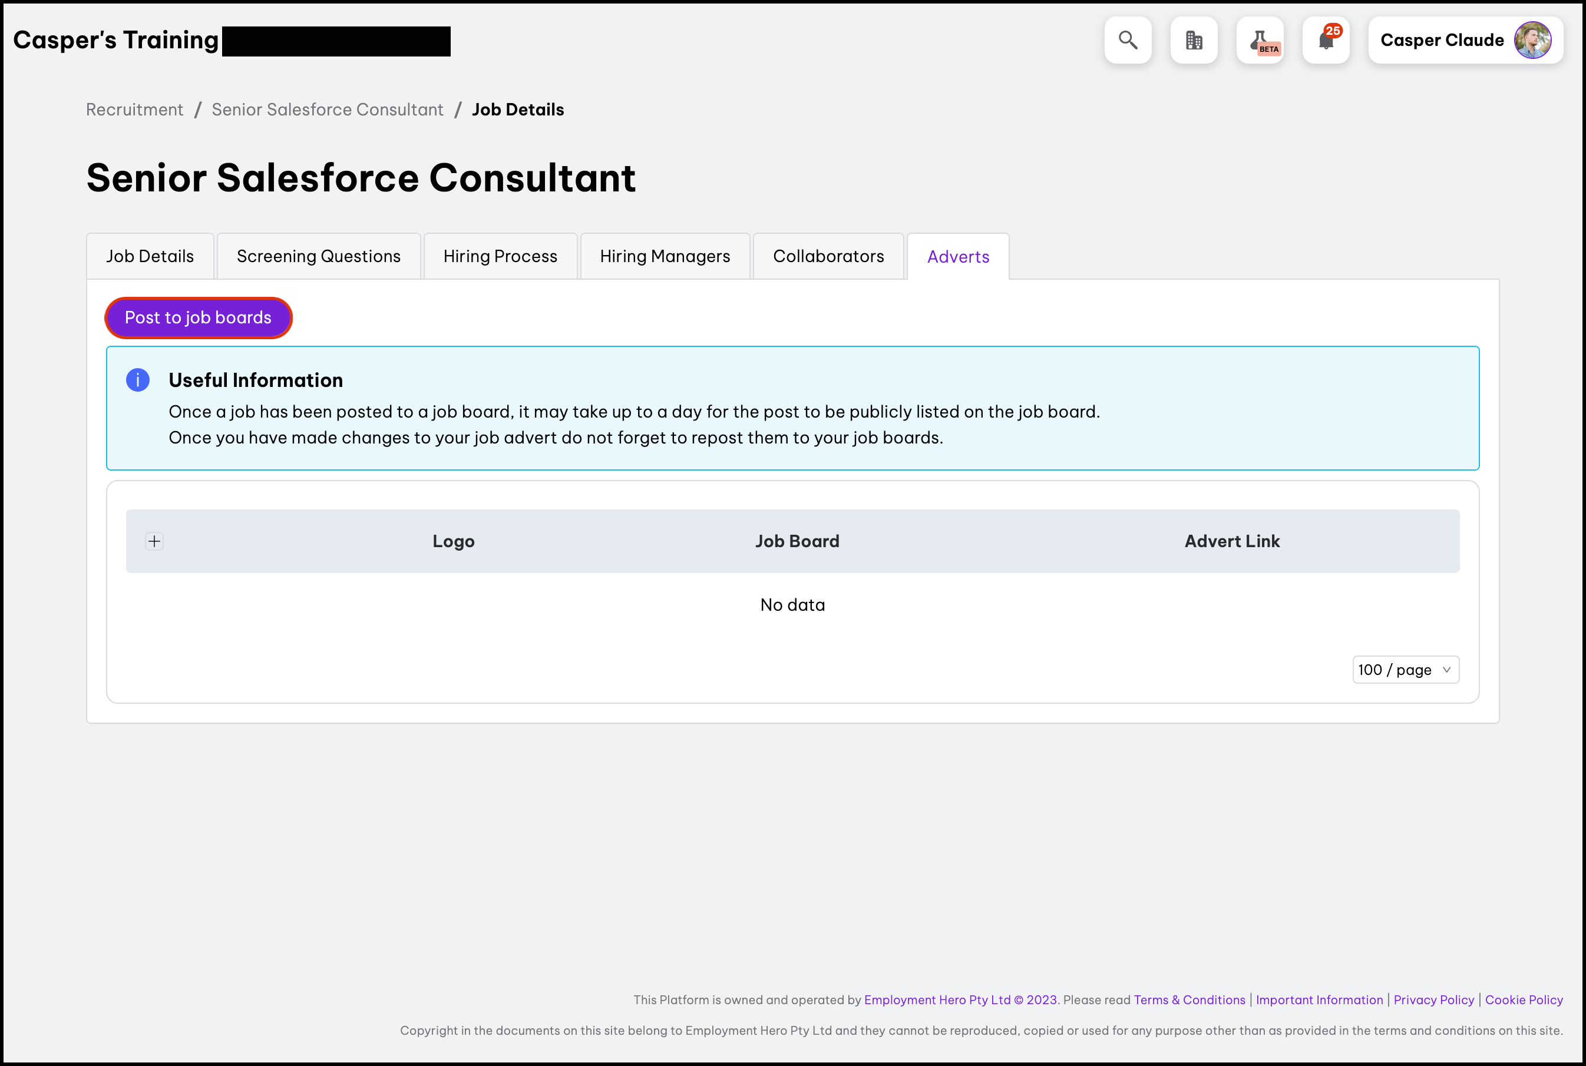Open the BETA flask features icon
1586x1066 pixels.
pyautogui.click(x=1260, y=40)
